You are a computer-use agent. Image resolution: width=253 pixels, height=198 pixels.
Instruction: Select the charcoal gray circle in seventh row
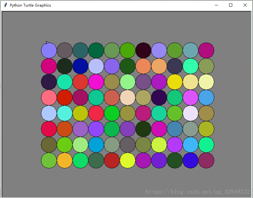pyautogui.click(x=128, y=145)
